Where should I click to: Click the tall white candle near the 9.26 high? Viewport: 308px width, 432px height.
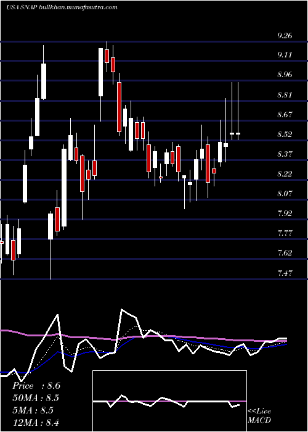(101, 72)
